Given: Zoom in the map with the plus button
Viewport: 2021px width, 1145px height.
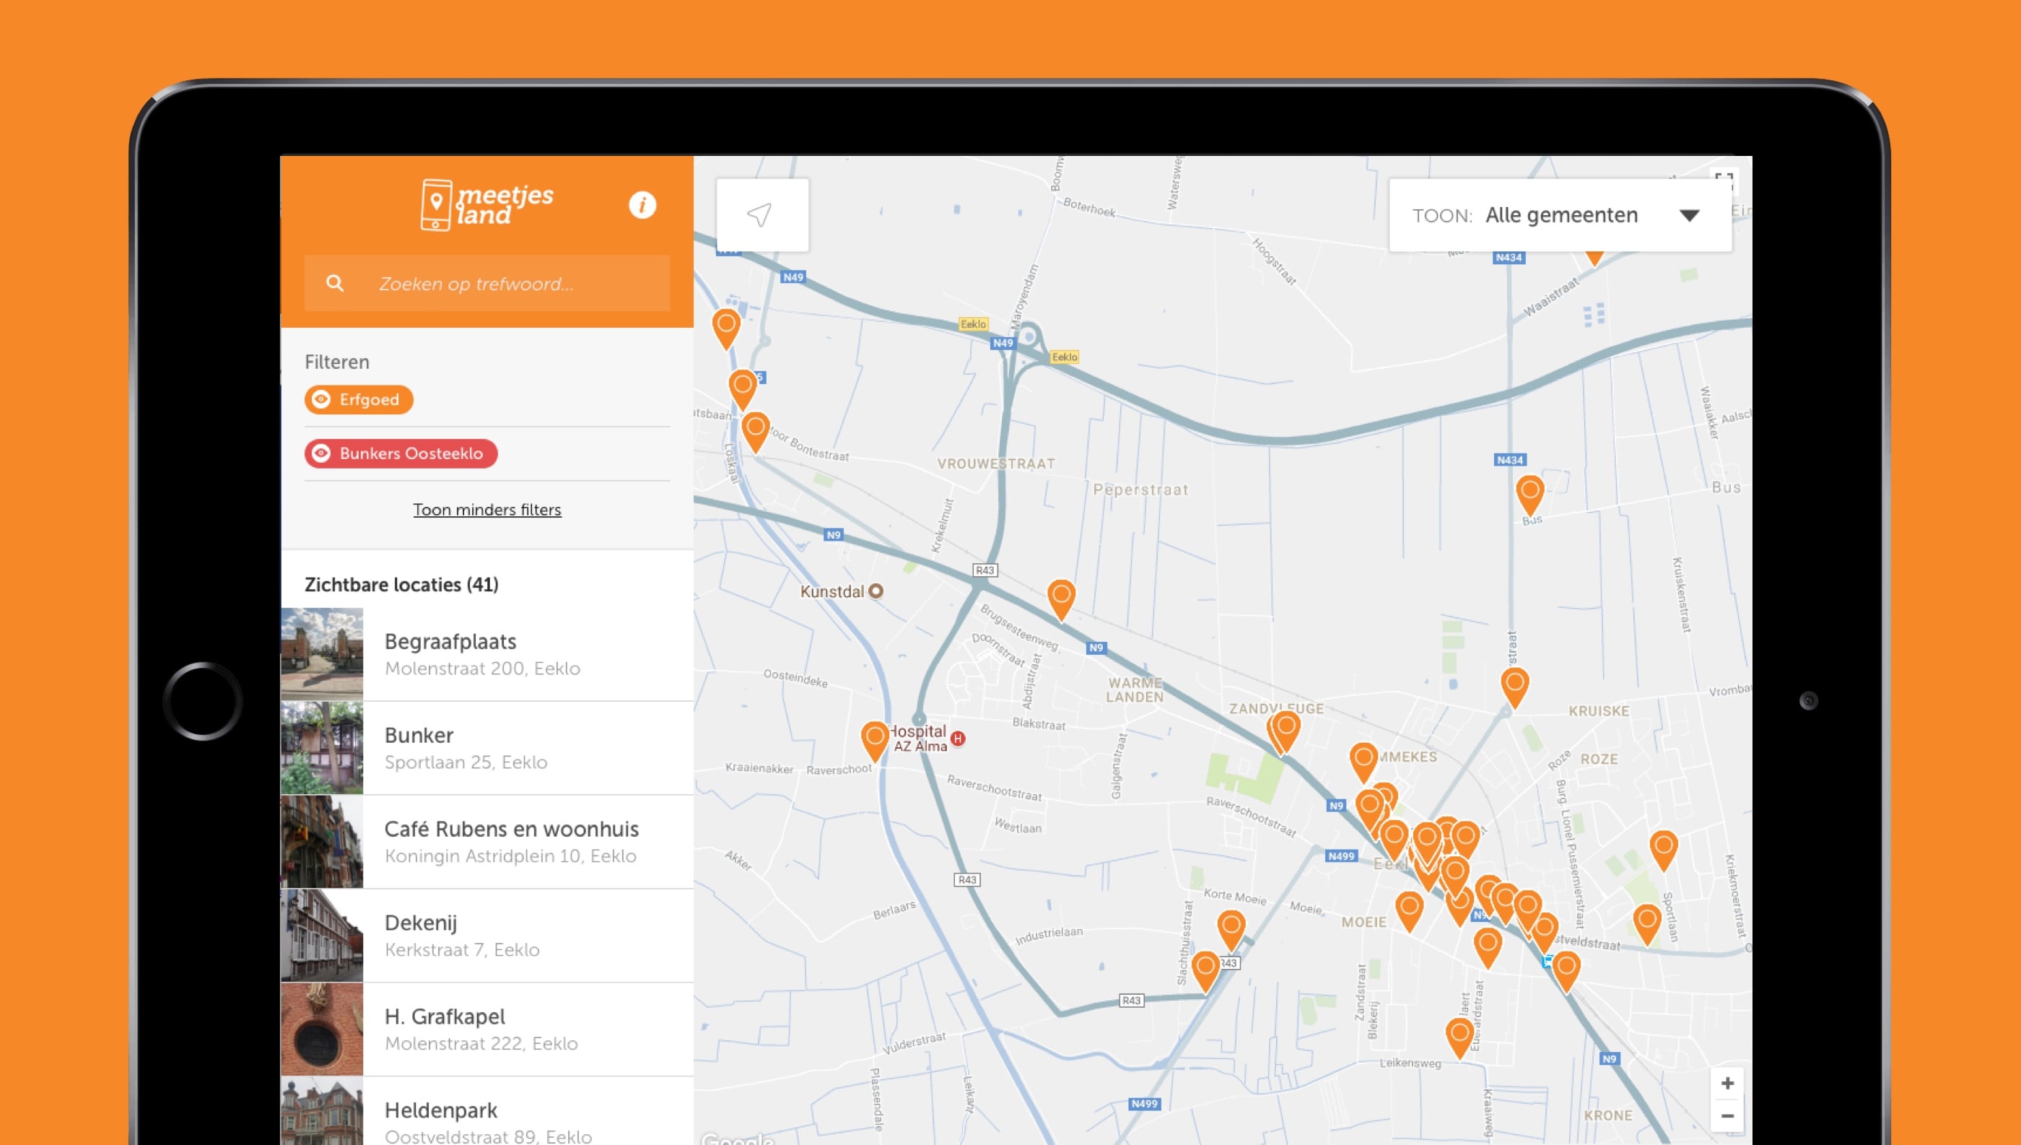Looking at the screenshot, I should click(x=1727, y=1084).
